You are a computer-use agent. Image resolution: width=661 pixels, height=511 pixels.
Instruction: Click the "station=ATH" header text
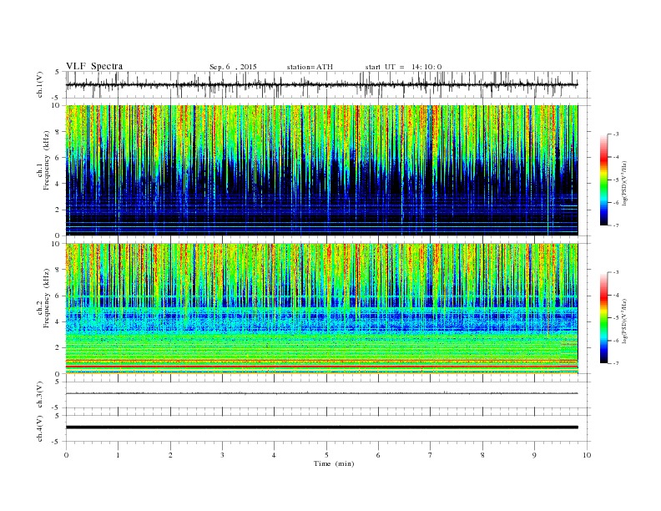[x=310, y=67]
